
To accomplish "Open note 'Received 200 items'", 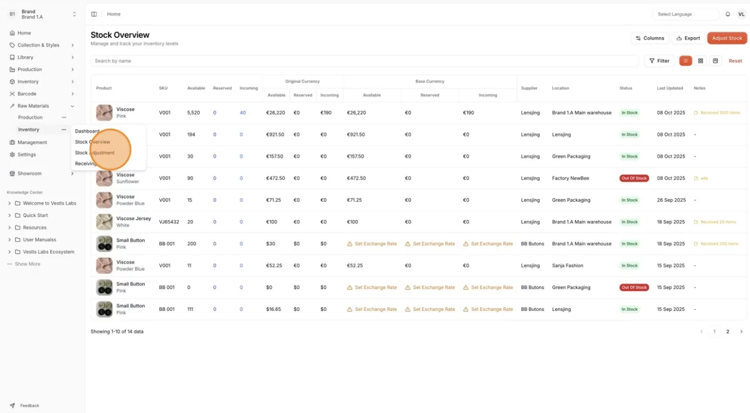I will tap(716, 244).
